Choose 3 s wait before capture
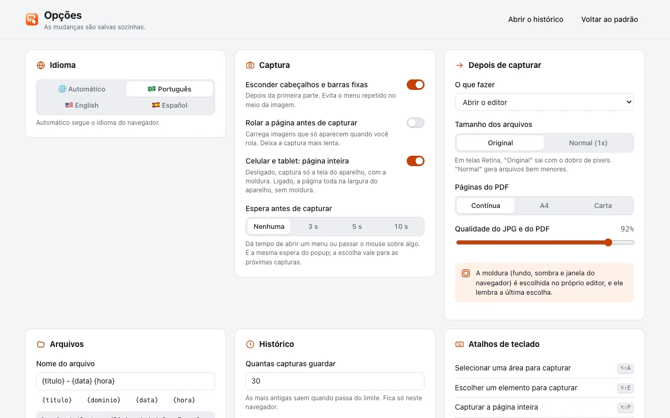Viewport: 670px width, 418px height. (313, 227)
